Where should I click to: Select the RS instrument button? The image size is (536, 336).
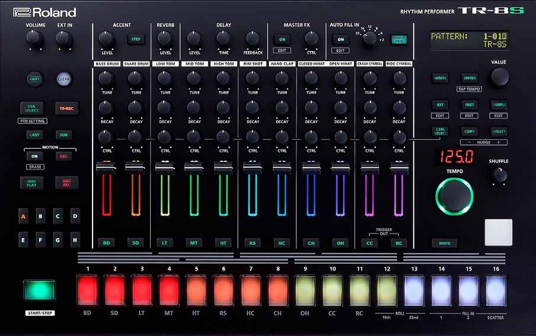(x=252, y=243)
